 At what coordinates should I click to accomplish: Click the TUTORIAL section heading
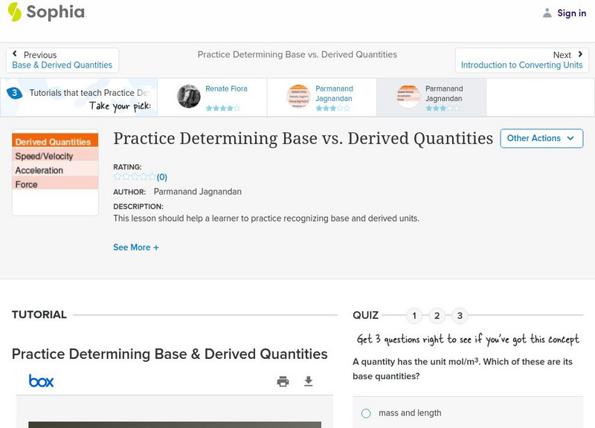(x=39, y=314)
